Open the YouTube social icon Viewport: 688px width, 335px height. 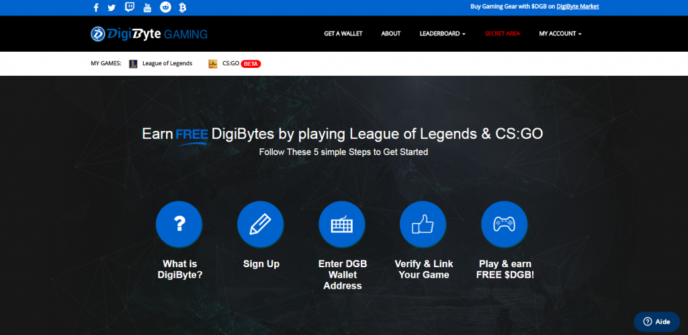tap(147, 8)
